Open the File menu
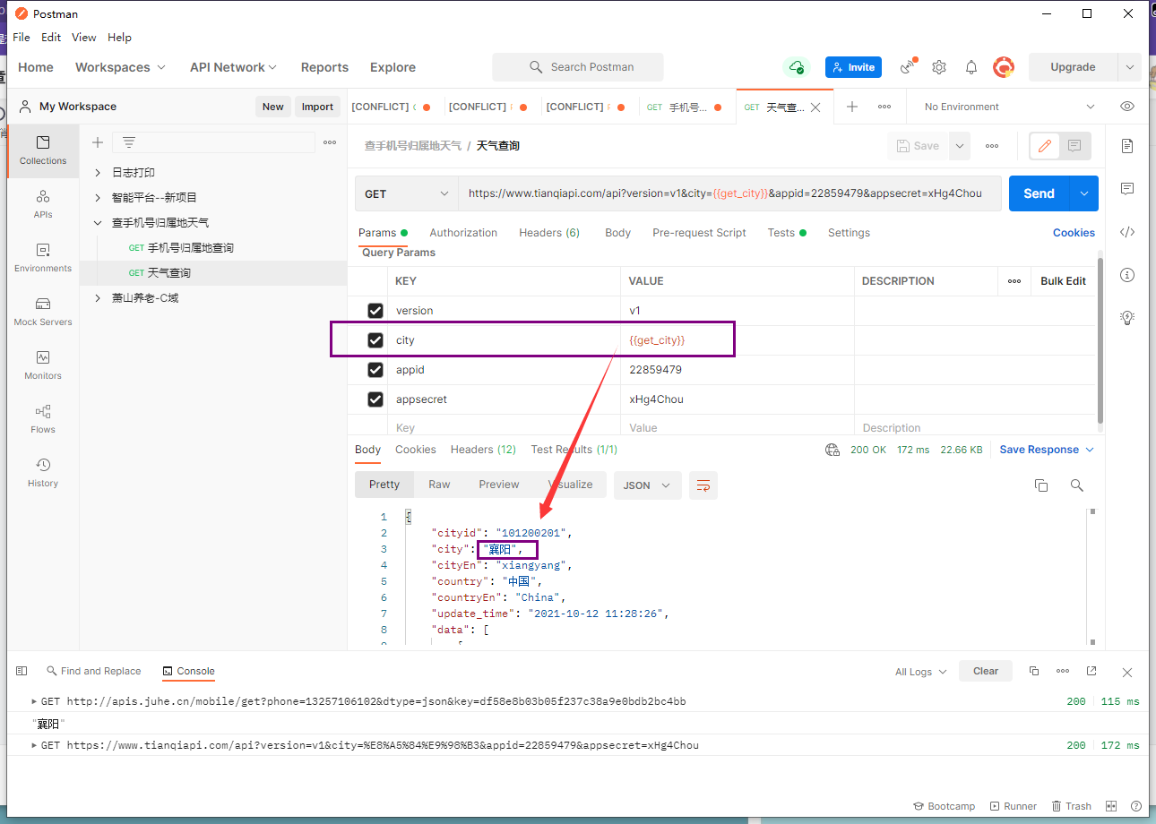The width and height of the screenshot is (1156, 824). click(22, 38)
